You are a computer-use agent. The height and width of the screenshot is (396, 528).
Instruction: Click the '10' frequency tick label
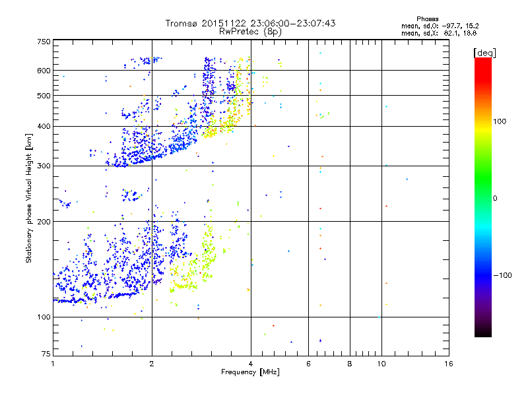(x=381, y=364)
